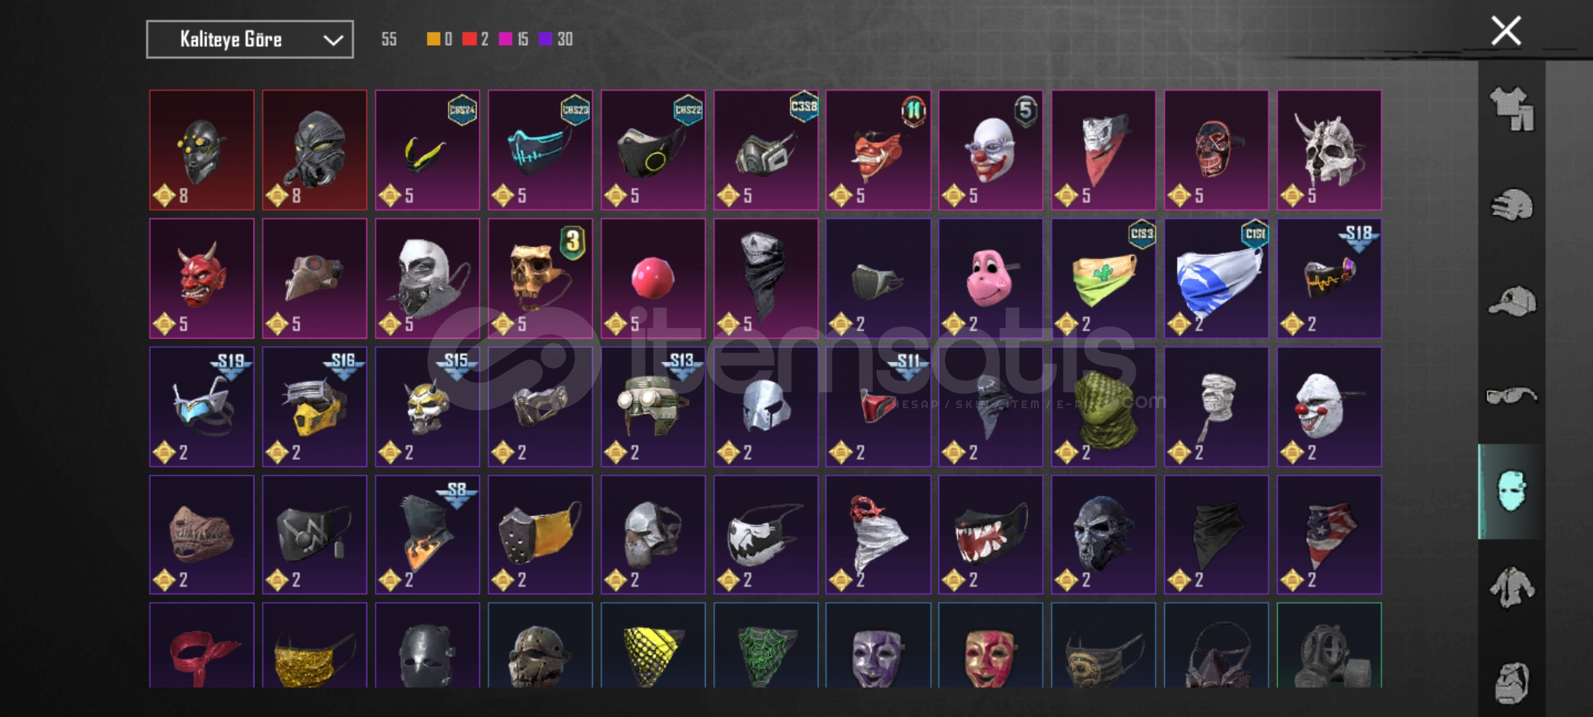Filter by purple quality swatch

coord(546,39)
